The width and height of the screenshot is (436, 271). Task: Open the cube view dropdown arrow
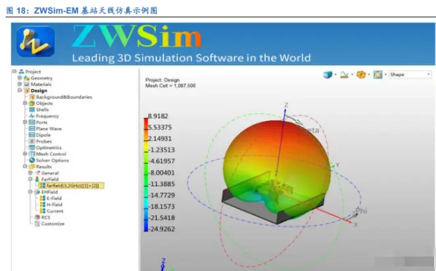click(x=335, y=74)
